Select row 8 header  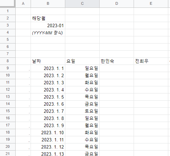(7, 61)
